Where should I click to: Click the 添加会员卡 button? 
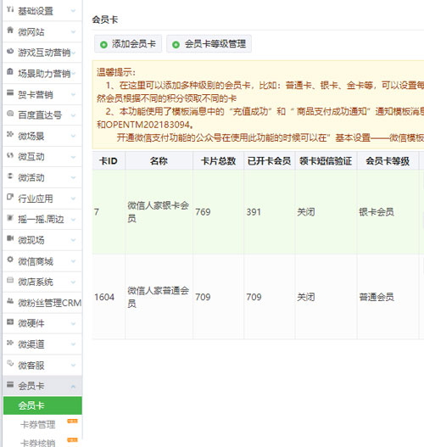tap(128, 43)
